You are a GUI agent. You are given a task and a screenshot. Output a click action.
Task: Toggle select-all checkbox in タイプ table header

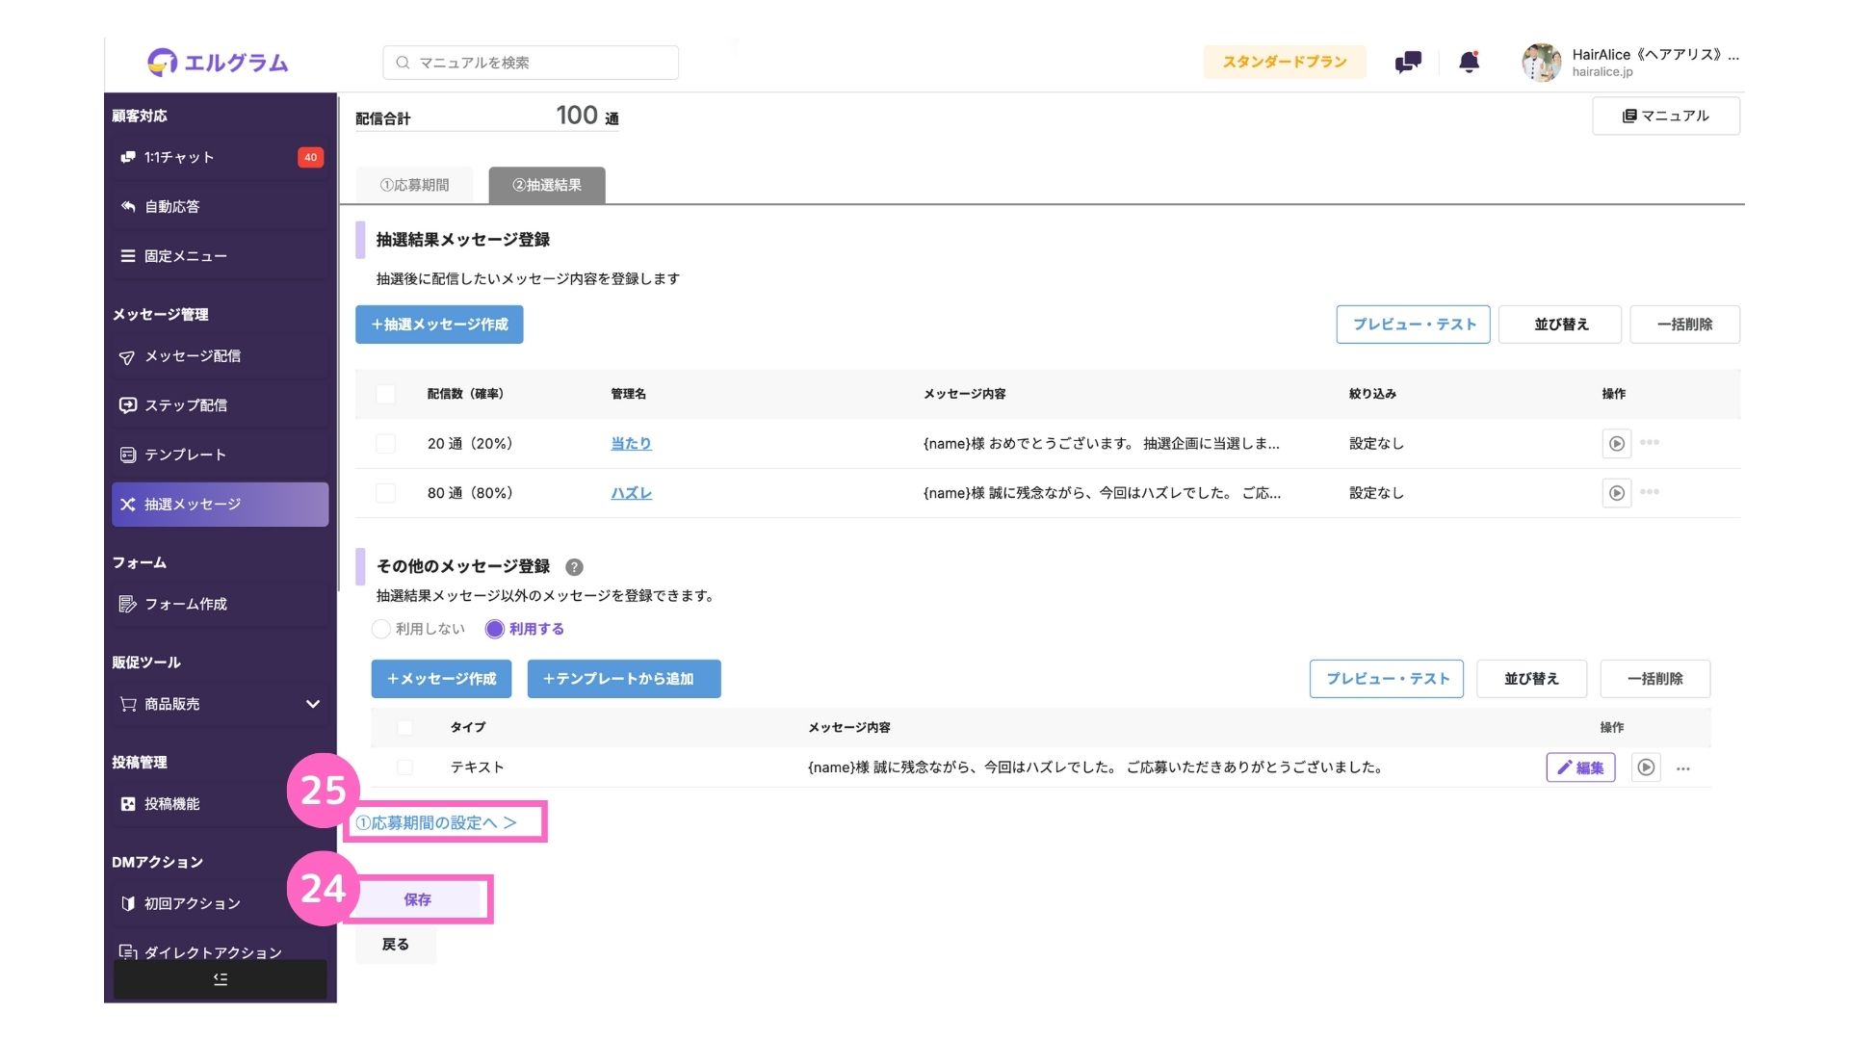[x=404, y=728]
